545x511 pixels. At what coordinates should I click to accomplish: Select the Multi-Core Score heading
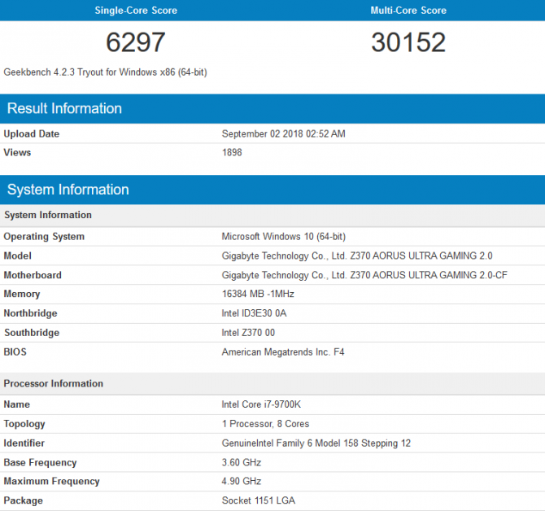408,11
